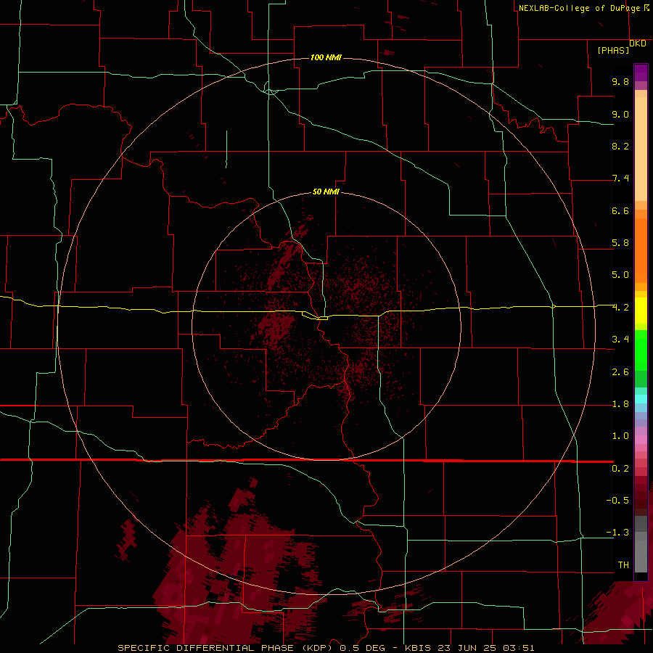Pick the long peach color bar segment
Image resolution: width=653 pixels, height=653 pixels.
641,149
